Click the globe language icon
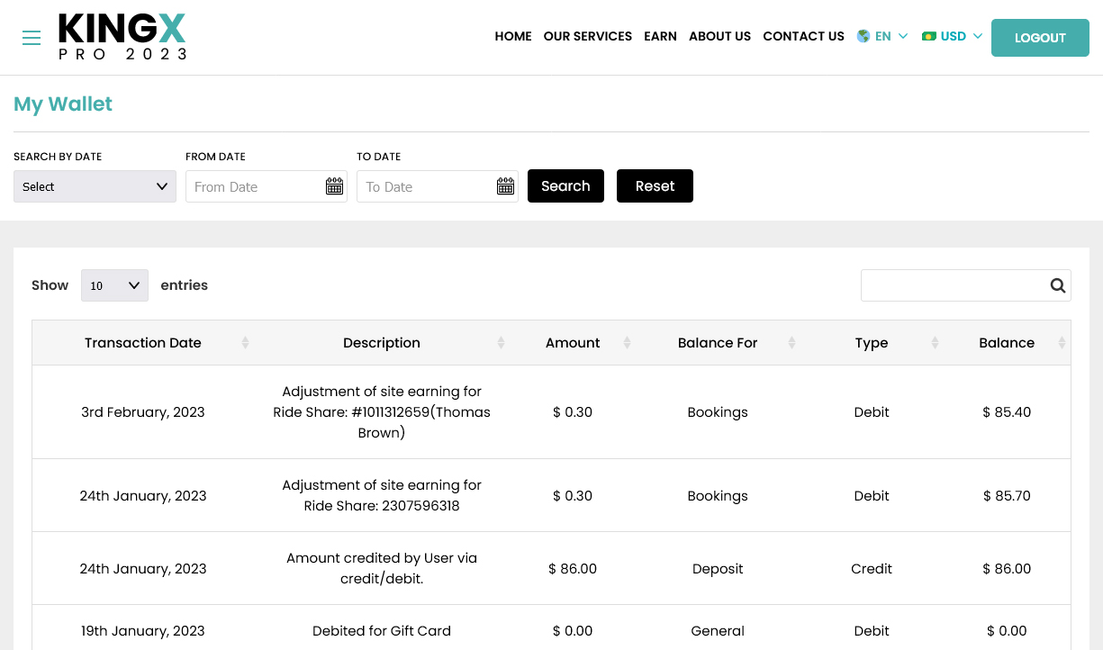The image size is (1103, 650). [863, 36]
